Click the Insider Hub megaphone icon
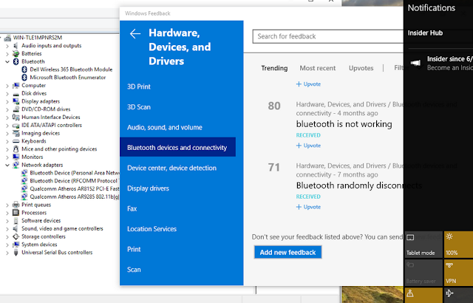Image resolution: width=473 pixels, height=303 pixels. click(x=415, y=63)
